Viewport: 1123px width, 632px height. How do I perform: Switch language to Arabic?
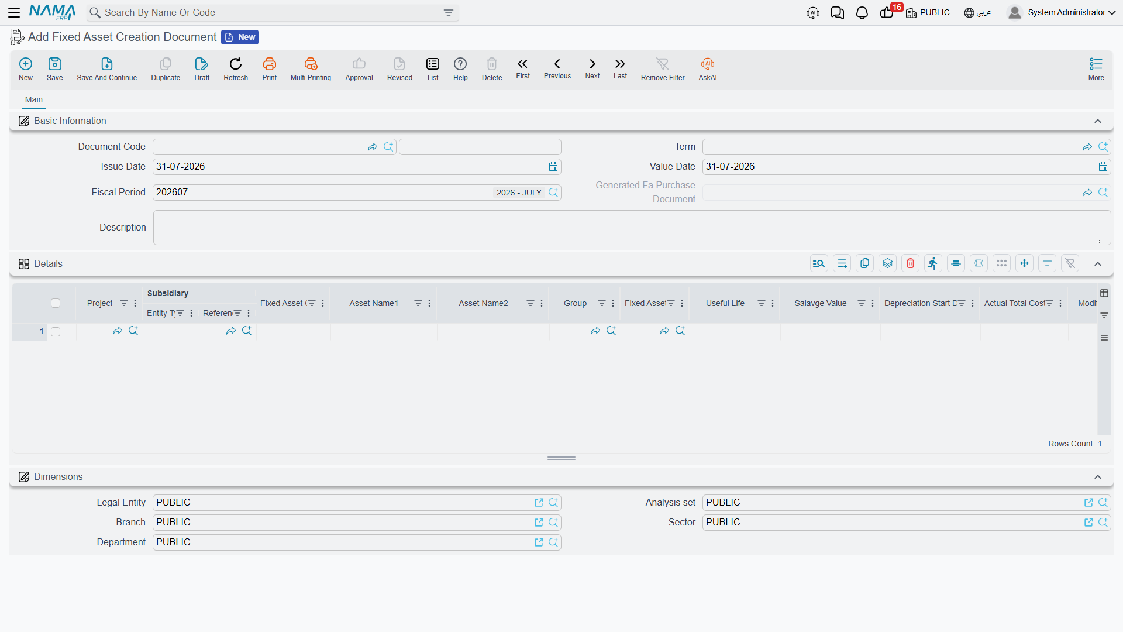[x=978, y=13]
